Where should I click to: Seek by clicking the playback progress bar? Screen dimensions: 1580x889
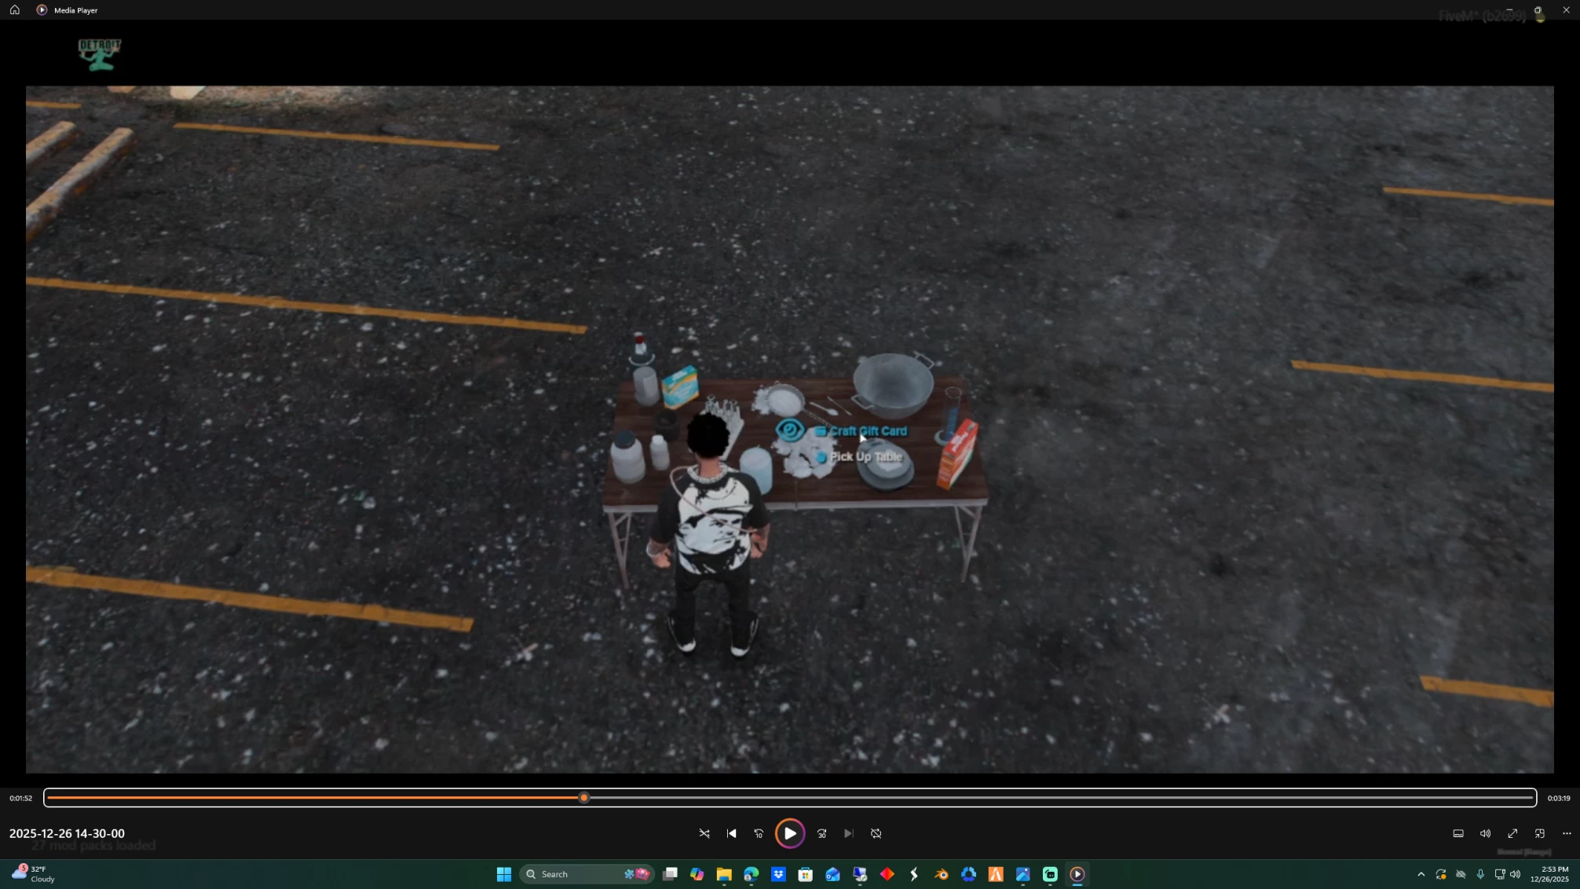(x=789, y=798)
